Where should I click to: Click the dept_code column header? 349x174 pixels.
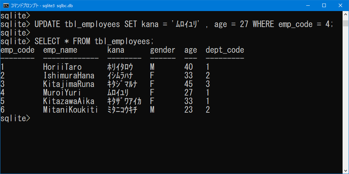(225, 50)
